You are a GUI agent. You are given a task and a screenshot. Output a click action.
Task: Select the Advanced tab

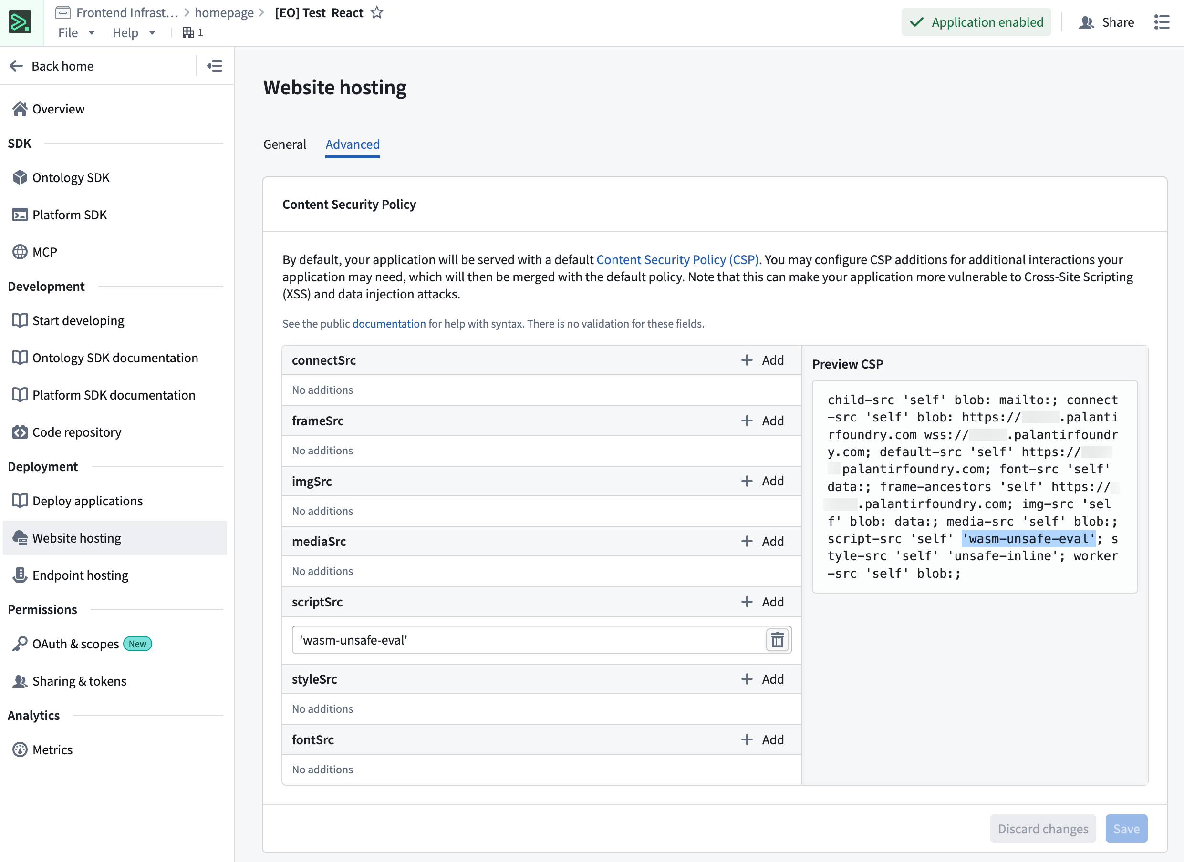(x=352, y=144)
